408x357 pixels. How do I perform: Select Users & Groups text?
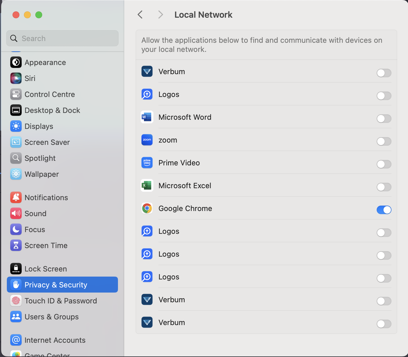52,317
